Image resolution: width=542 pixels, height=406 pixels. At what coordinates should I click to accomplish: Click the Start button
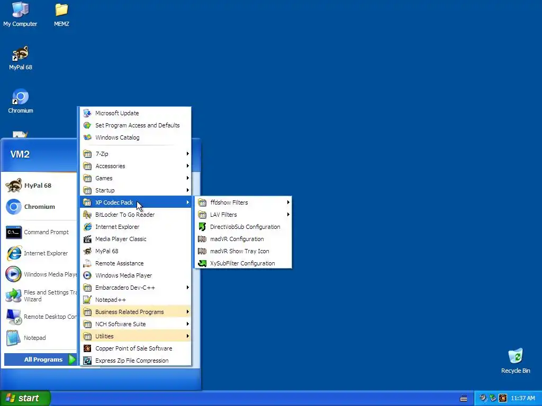coord(25,398)
